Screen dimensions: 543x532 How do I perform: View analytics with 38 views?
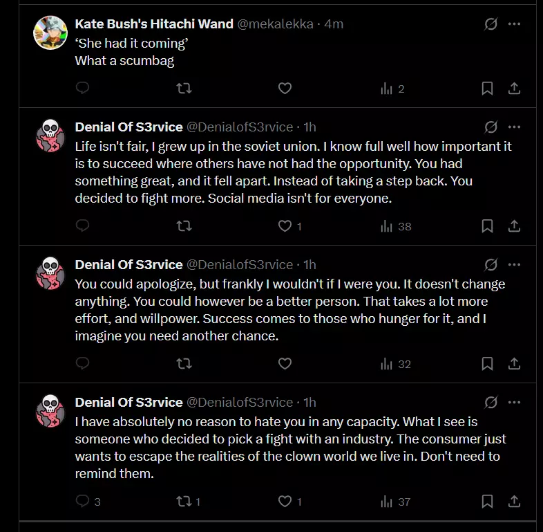coord(395,226)
